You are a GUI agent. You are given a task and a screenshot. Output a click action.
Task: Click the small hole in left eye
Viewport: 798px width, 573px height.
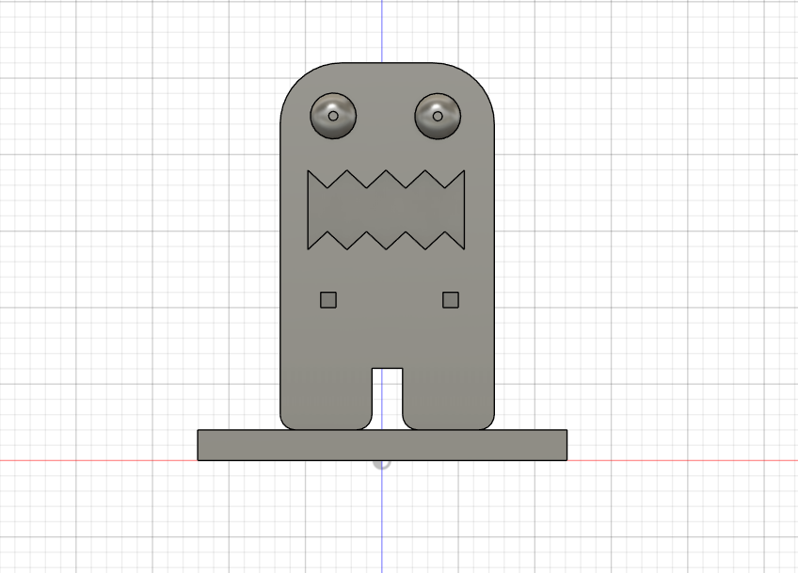(x=333, y=117)
